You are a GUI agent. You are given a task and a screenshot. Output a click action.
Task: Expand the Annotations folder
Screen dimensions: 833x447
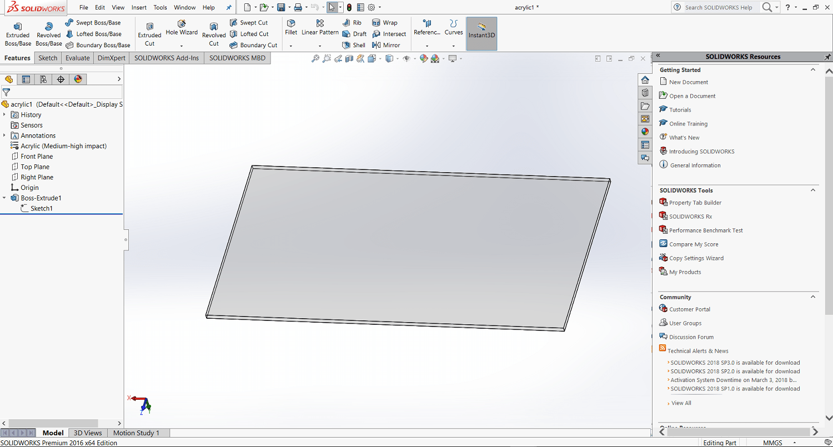4,135
